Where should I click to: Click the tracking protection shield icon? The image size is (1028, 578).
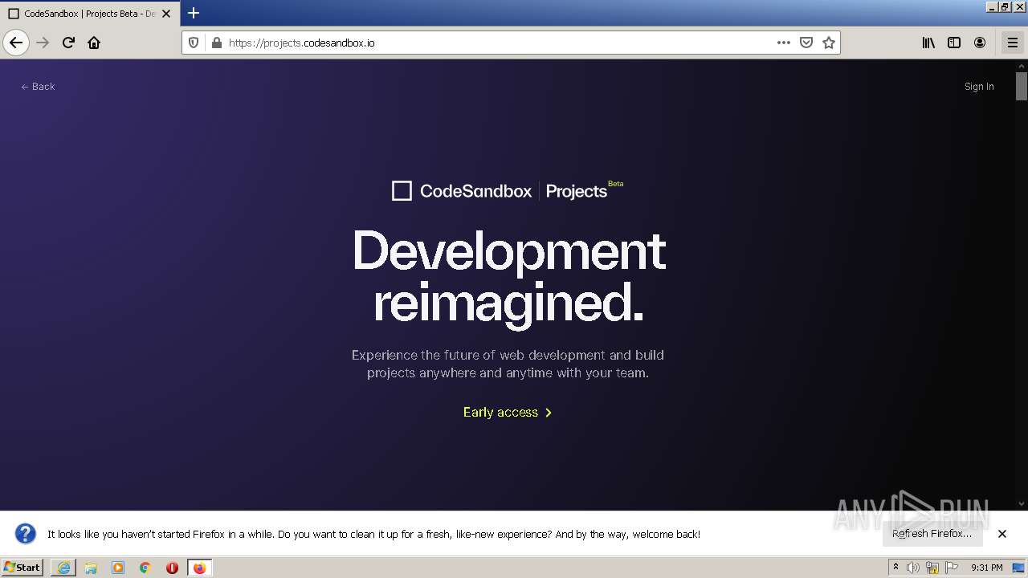pyautogui.click(x=194, y=43)
